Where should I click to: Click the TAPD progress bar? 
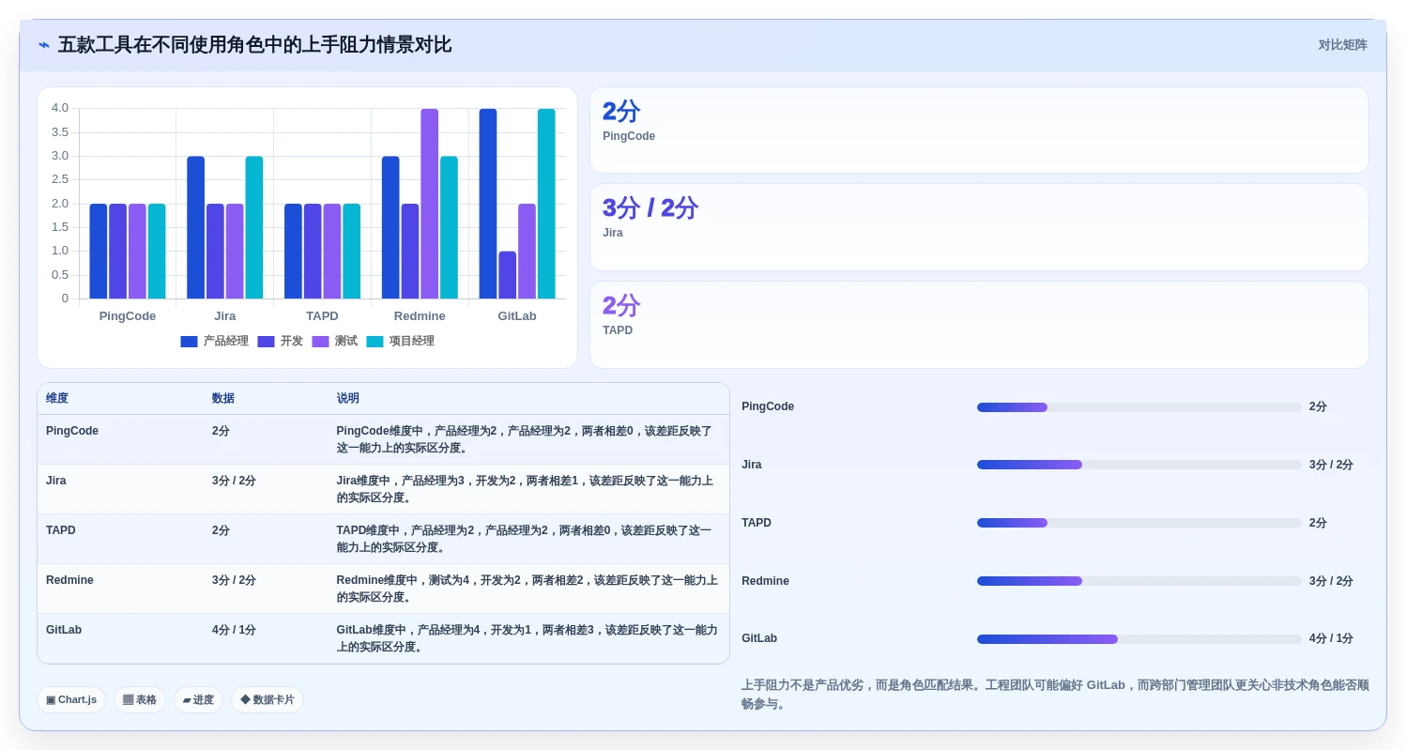pos(1139,523)
